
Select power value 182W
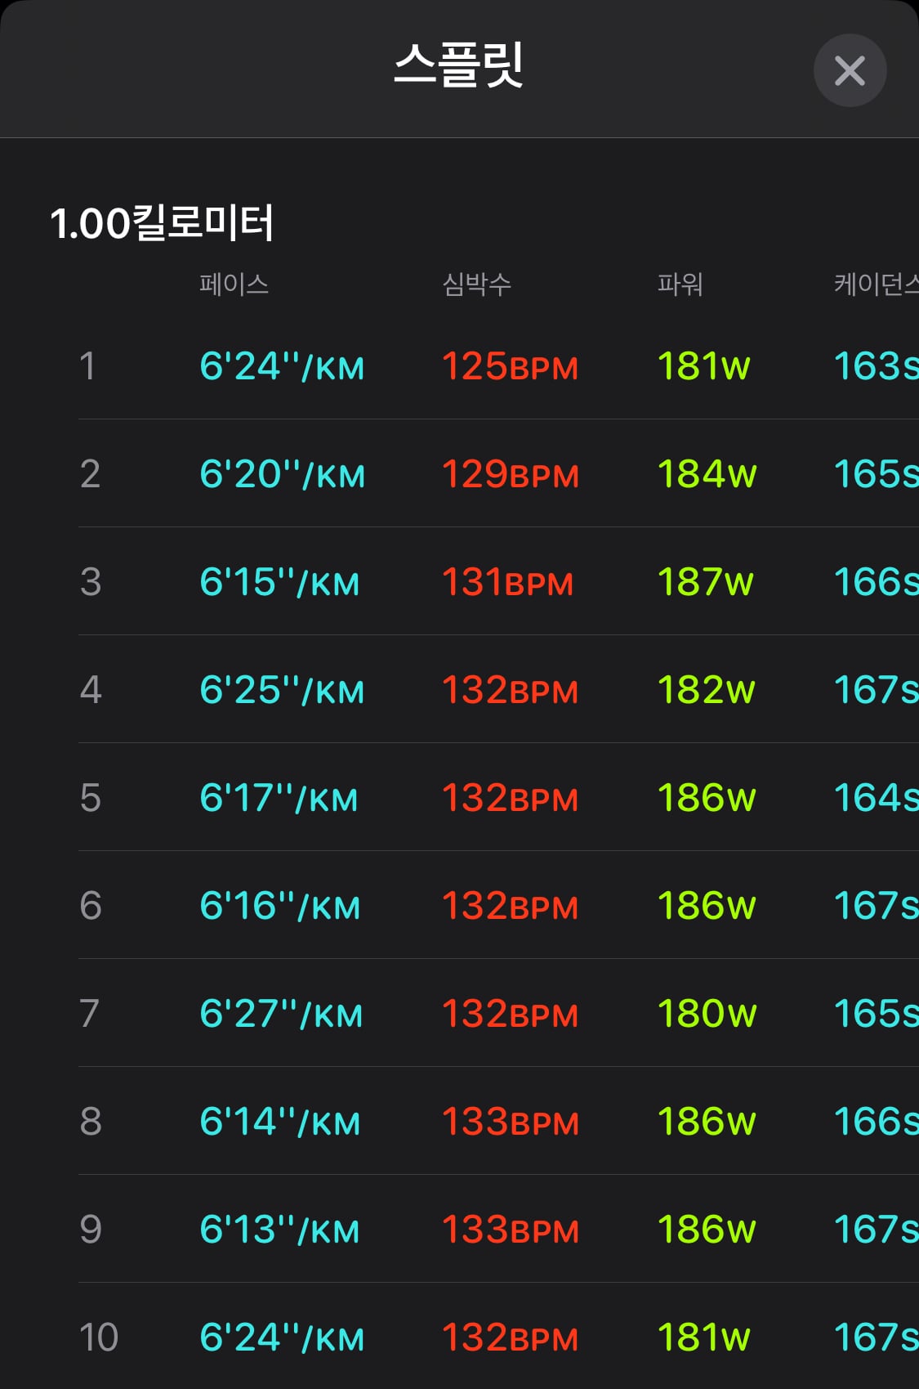[x=707, y=690]
